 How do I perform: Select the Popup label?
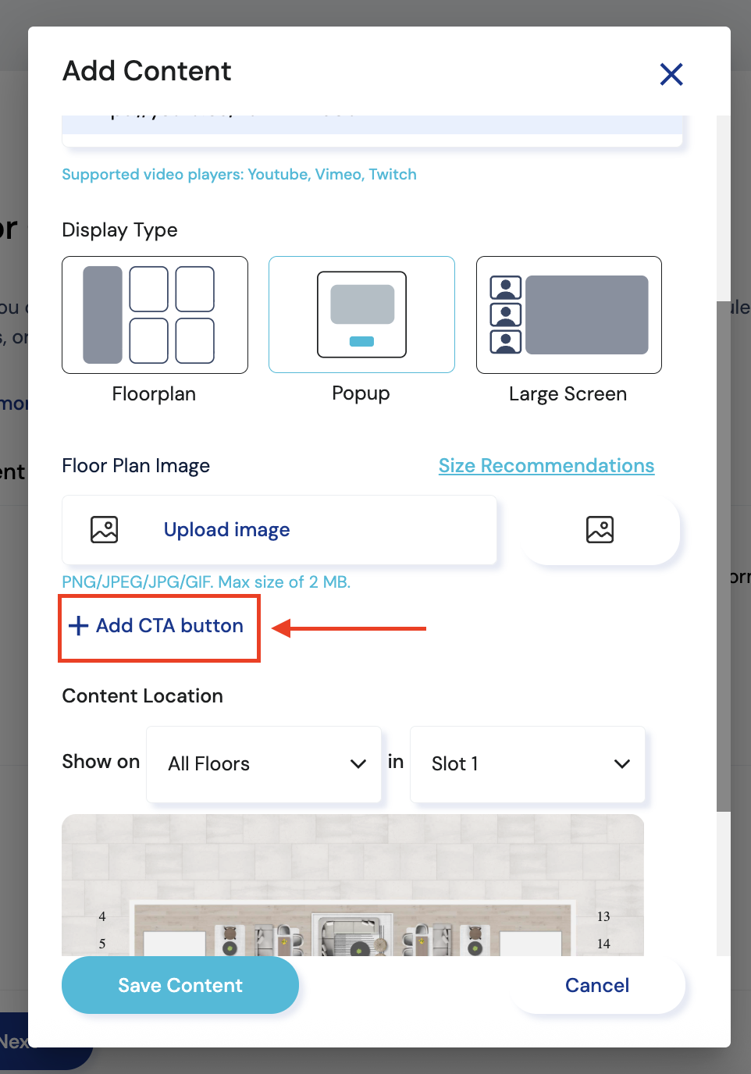tap(361, 393)
